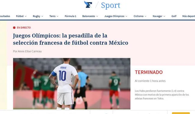The height and width of the screenshot is (114, 195).
Task: Click the match summary text about Los Habs
Action: 162,94
